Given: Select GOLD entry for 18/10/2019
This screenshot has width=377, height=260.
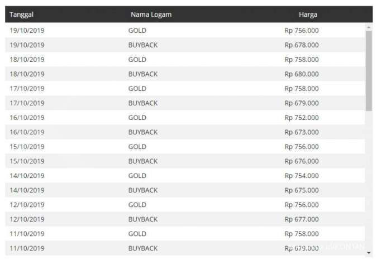Looking at the screenshot, I should pyautogui.click(x=137, y=60).
